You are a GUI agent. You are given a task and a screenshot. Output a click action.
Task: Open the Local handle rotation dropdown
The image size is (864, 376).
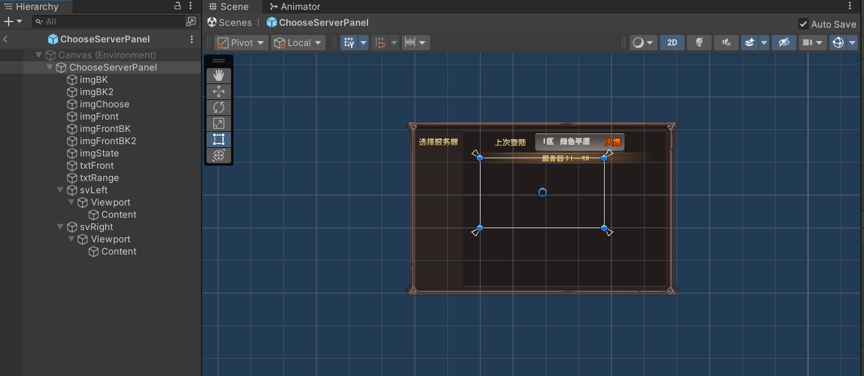point(299,43)
